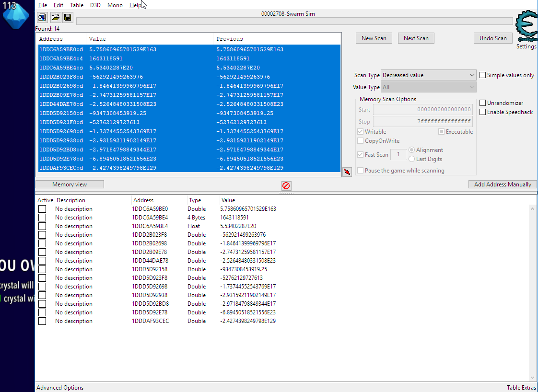The image size is (538, 392).
Task: Open Memory view
Action: (x=70, y=184)
